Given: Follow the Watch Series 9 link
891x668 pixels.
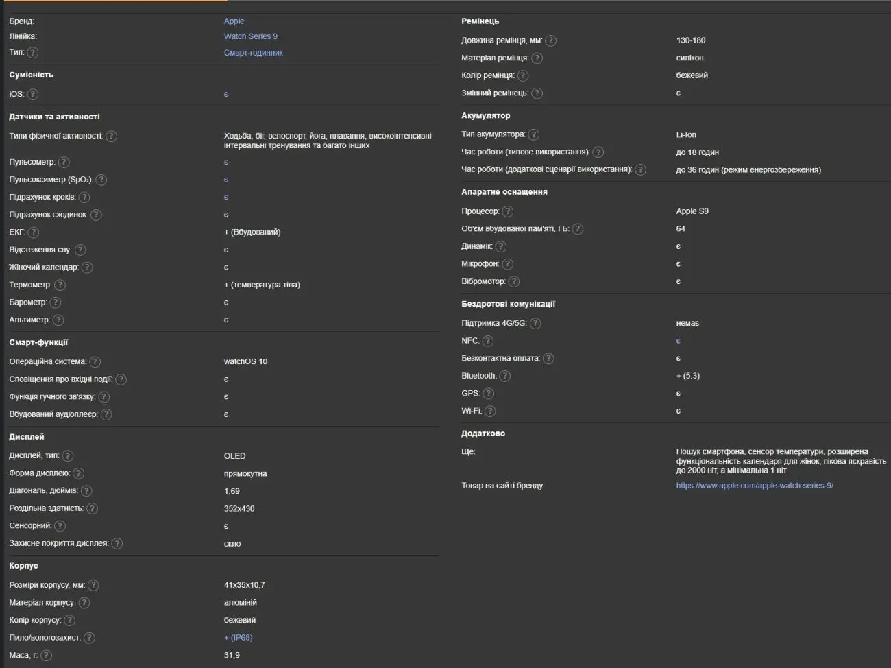Looking at the screenshot, I should [x=251, y=36].
